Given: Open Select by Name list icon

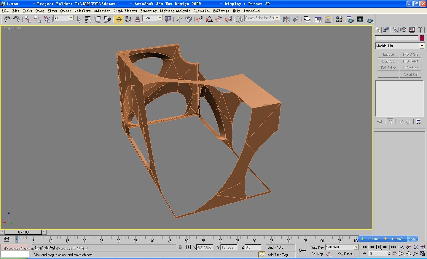Looking at the screenshot, I should coord(88,19).
